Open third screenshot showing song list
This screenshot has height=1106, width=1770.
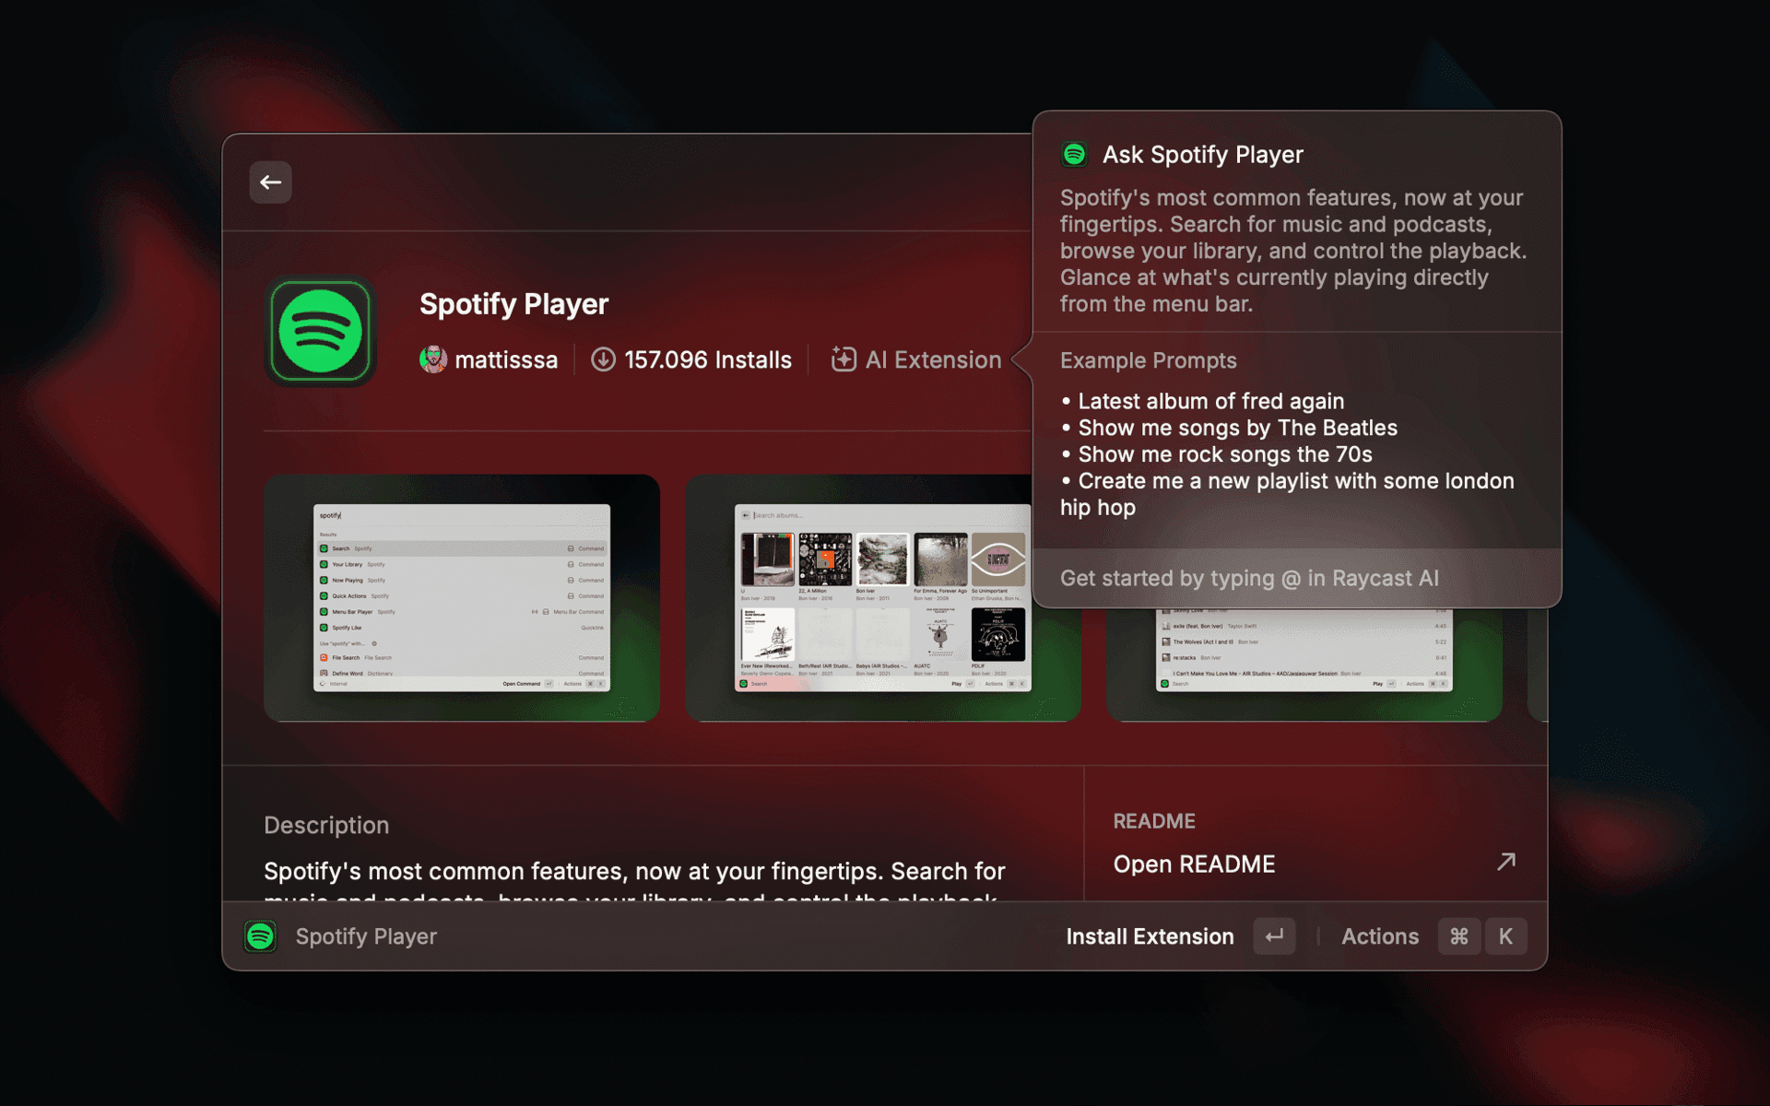click(x=1304, y=664)
